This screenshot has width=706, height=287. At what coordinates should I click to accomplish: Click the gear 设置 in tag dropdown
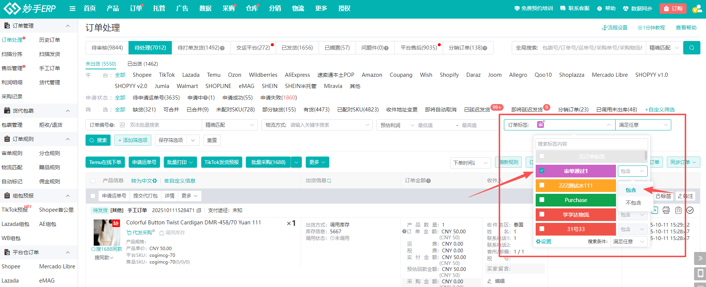click(544, 242)
